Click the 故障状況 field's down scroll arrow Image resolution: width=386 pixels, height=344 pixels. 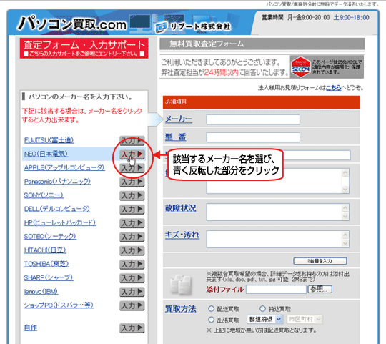coord(345,217)
